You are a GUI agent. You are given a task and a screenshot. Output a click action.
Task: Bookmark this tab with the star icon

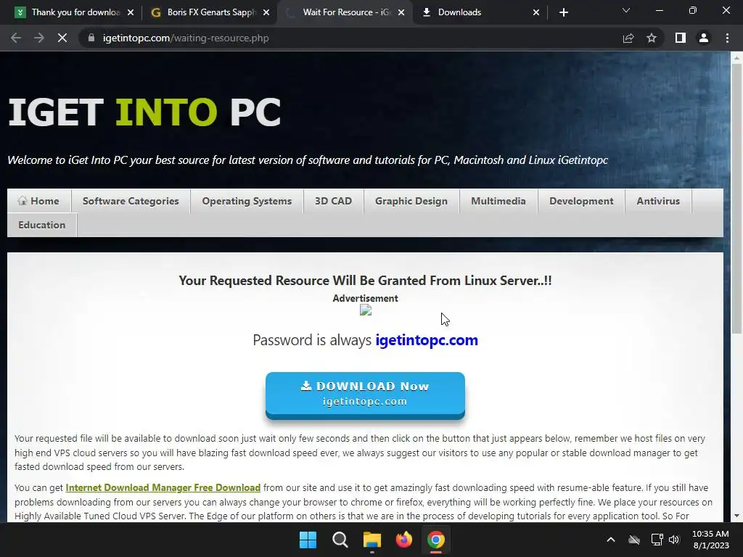(x=652, y=38)
